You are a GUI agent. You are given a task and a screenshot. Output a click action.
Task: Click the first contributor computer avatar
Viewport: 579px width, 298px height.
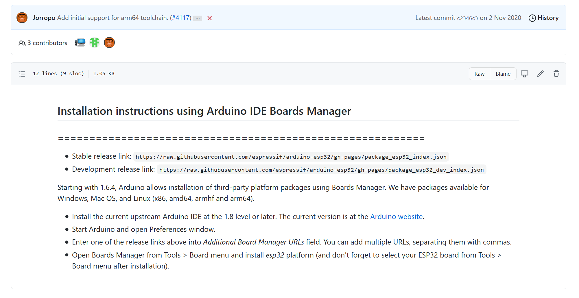coord(80,42)
